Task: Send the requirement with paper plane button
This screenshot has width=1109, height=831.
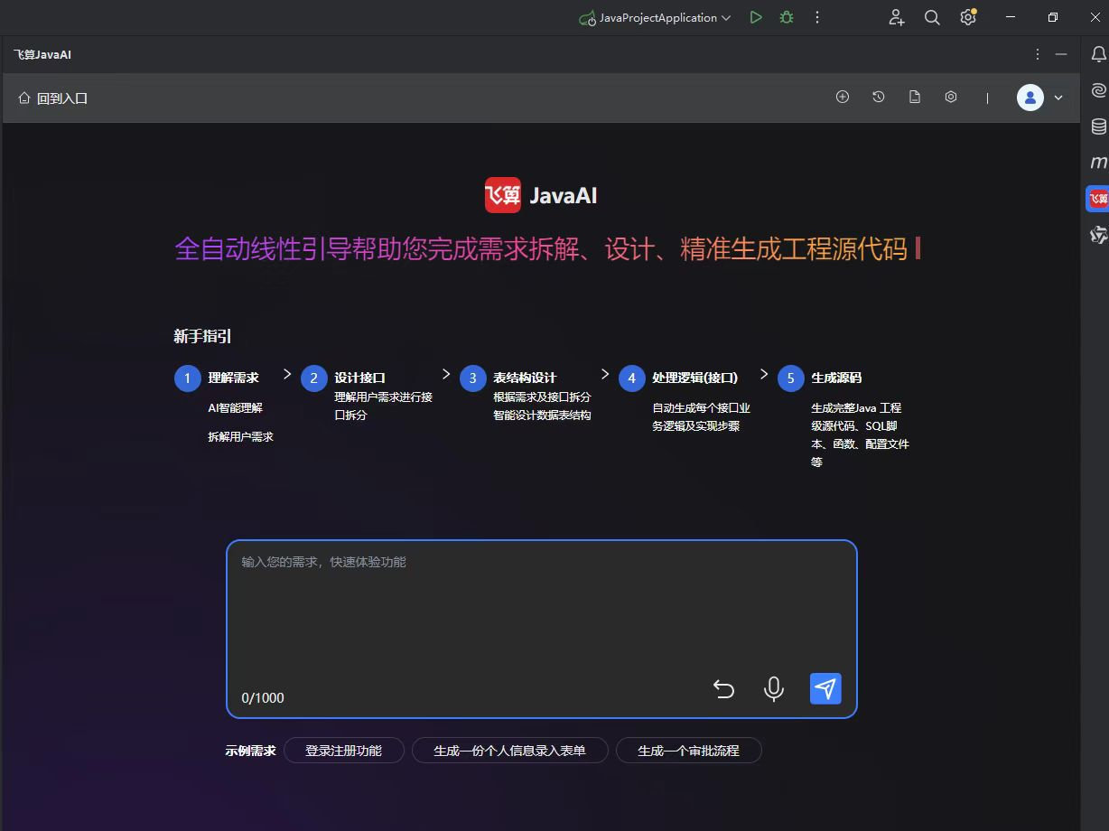Action: [825, 688]
